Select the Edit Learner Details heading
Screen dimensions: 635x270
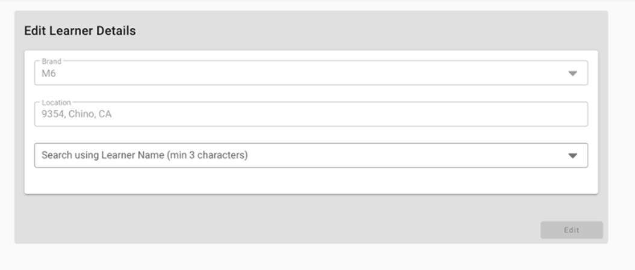79,31
